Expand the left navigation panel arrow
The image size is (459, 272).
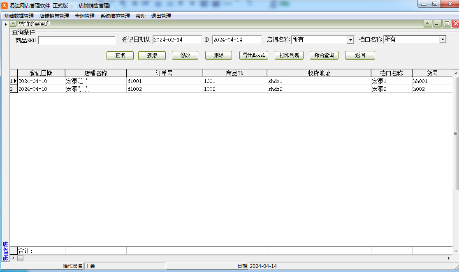(x=6, y=24)
